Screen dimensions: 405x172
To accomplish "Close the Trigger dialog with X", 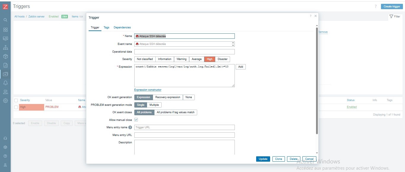I will click(315, 16).
